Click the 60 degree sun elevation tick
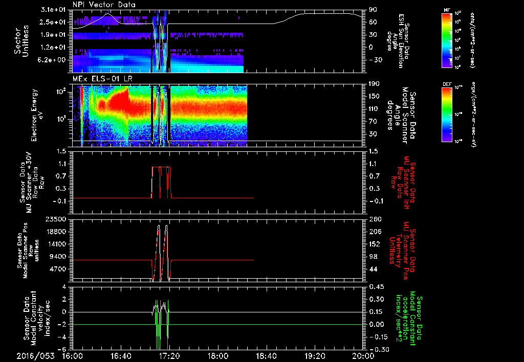Image resolution: width=524 pixels, height=362 pixels. point(373,22)
